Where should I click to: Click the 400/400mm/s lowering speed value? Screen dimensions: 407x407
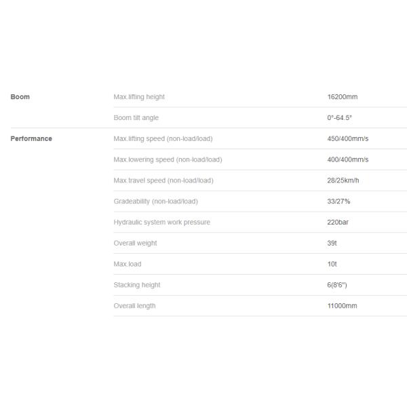click(347, 160)
